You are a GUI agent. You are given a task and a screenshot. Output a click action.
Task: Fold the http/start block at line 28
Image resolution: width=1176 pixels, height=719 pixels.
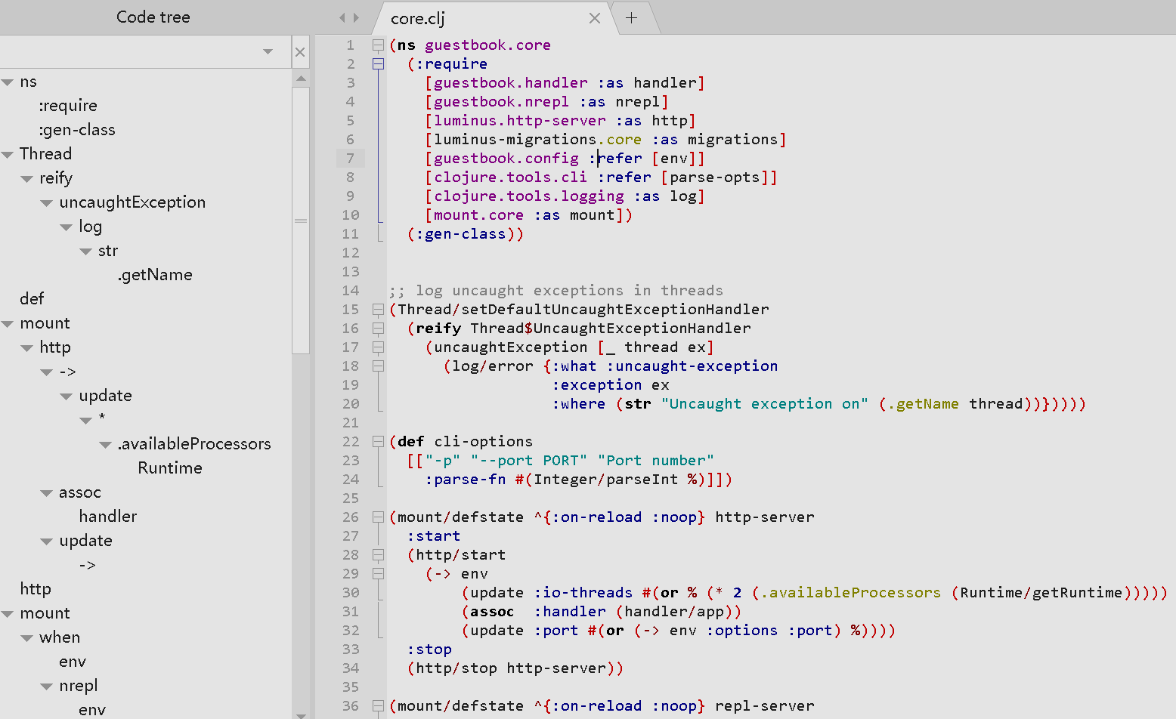[x=379, y=555]
